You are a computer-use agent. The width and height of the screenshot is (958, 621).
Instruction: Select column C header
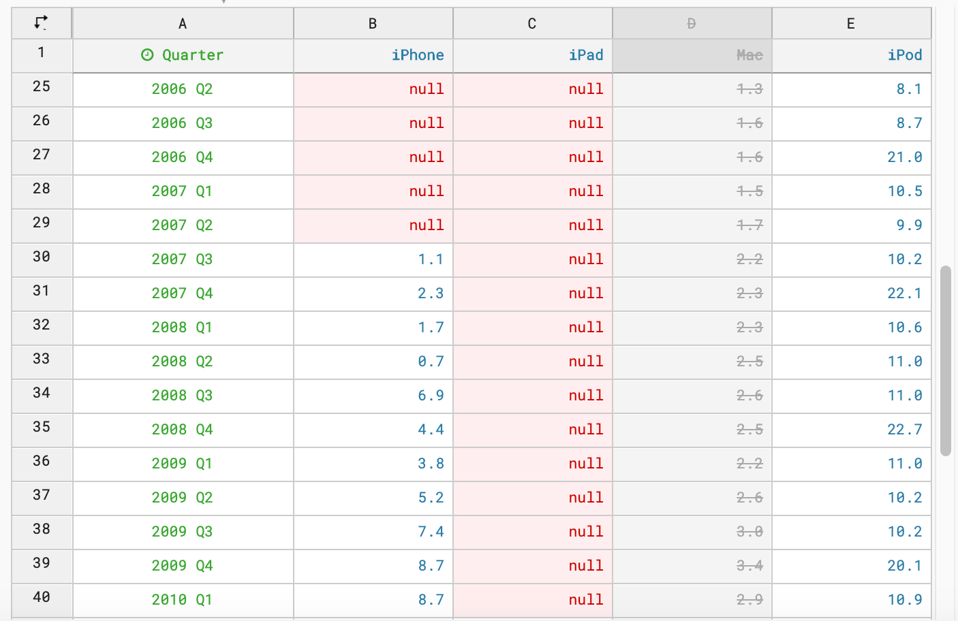(x=532, y=24)
